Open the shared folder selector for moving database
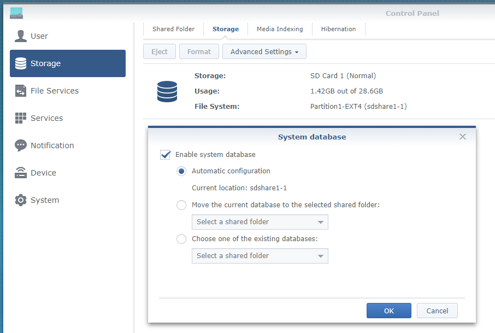This screenshot has height=333, width=495. point(260,222)
